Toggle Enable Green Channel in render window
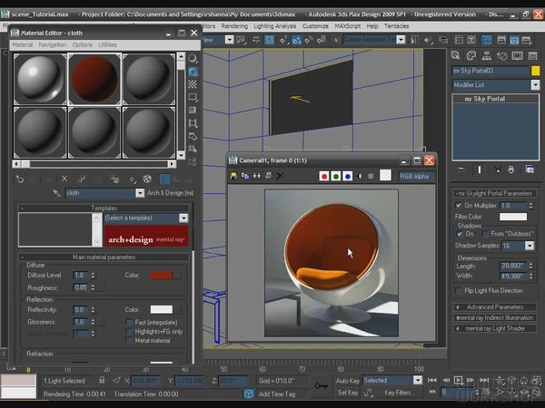Image resolution: width=545 pixels, height=408 pixels. click(336, 176)
